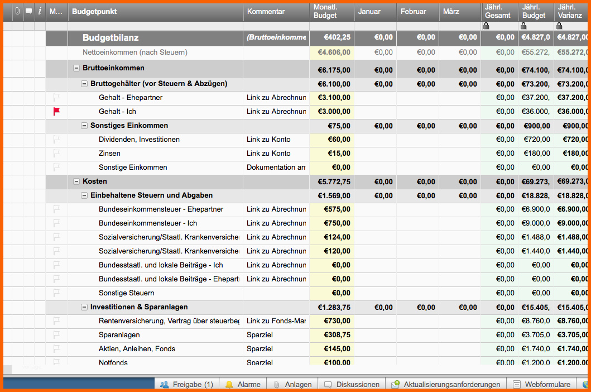Toggle the flag for Bundesstaatl. Beiträge - Ich
The image size is (591, 392).
(x=56, y=265)
